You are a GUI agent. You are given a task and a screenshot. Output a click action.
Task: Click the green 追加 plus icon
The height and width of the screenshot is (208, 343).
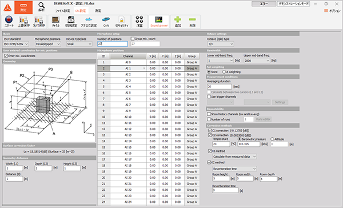[178, 22]
